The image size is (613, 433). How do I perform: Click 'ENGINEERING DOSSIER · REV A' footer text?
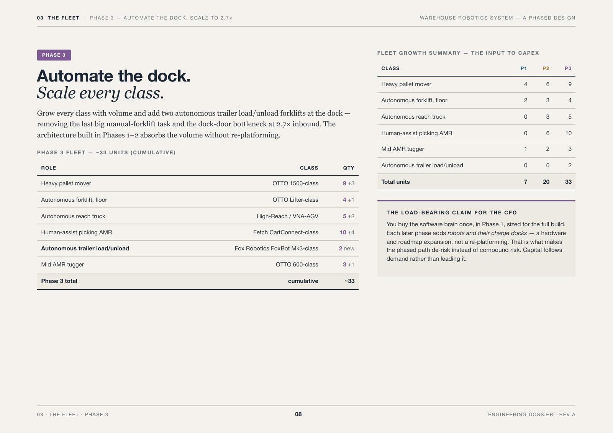click(x=532, y=415)
